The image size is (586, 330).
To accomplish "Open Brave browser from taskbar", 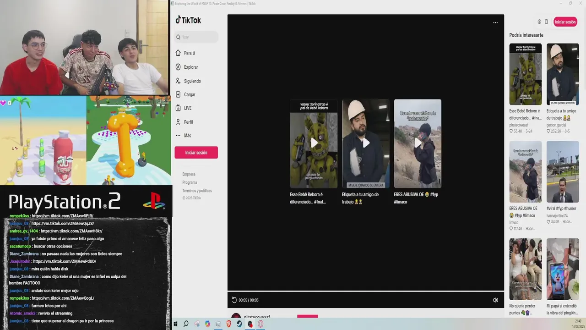I will pyautogui.click(x=229, y=324).
